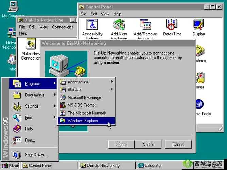227x170 pixels.
Task: Click Shut Down monitor icon
Action: coord(17,154)
